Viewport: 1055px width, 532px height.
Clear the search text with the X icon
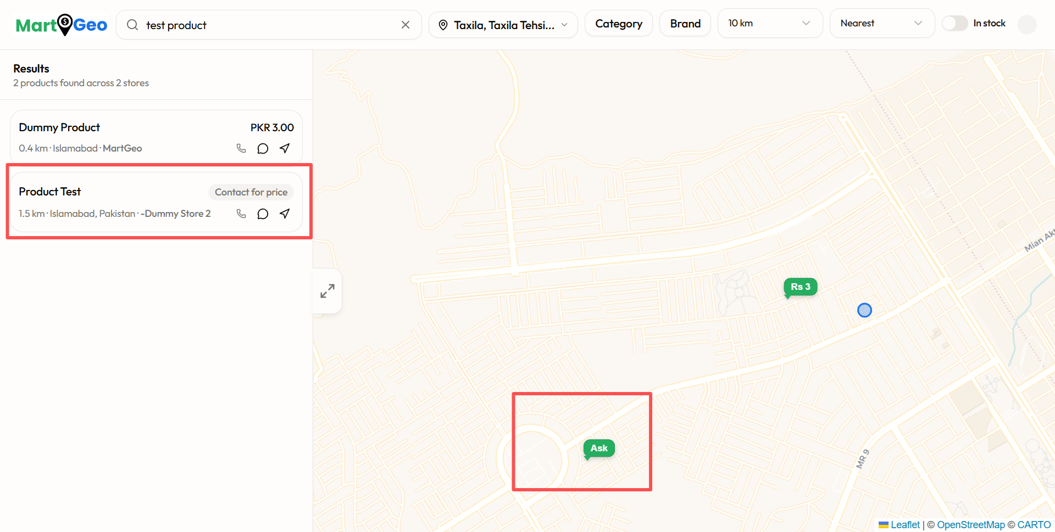point(406,25)
